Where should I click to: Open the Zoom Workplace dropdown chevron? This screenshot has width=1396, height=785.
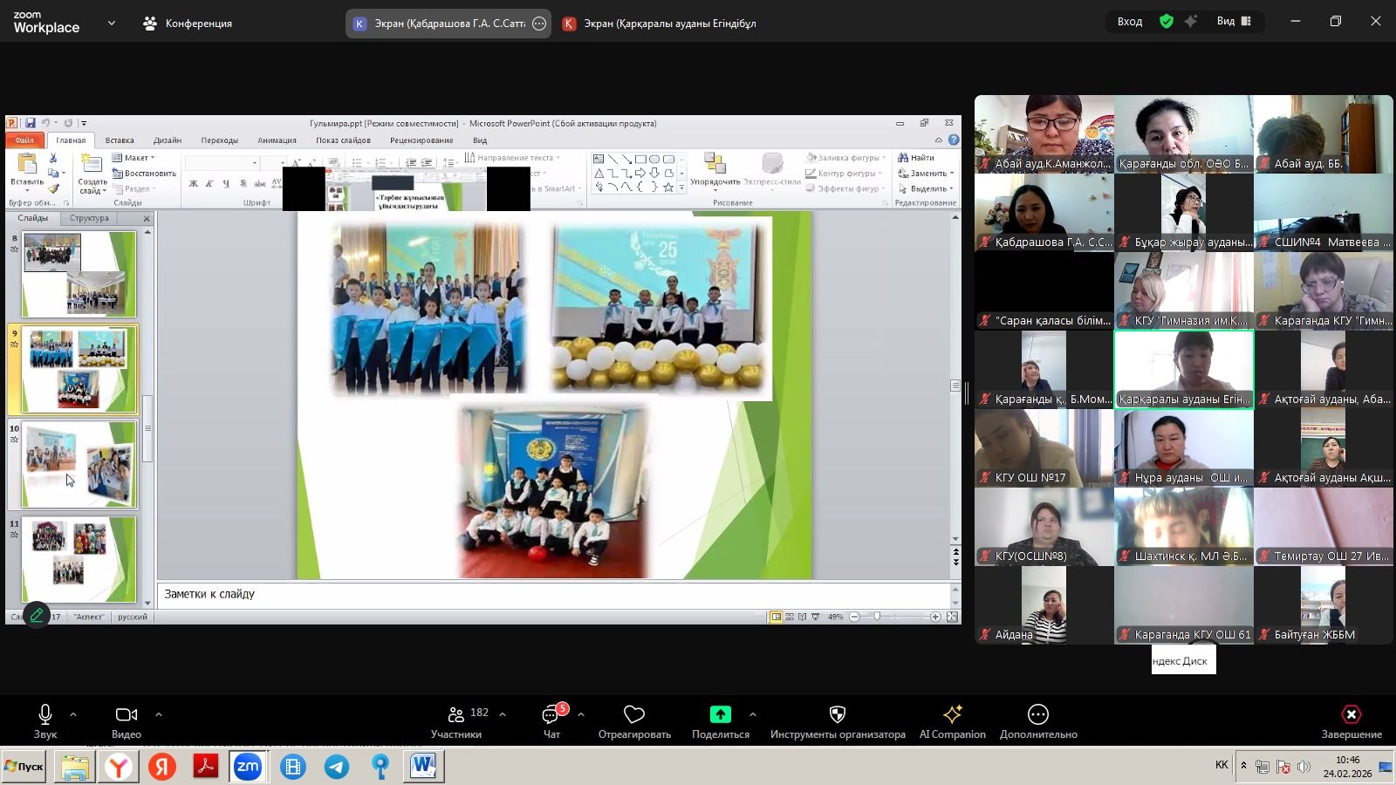[x=111, y=24]
